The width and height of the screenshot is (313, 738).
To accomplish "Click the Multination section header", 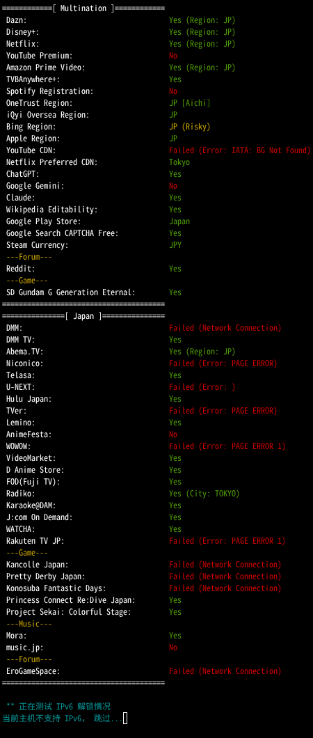I will coord(83,8).
